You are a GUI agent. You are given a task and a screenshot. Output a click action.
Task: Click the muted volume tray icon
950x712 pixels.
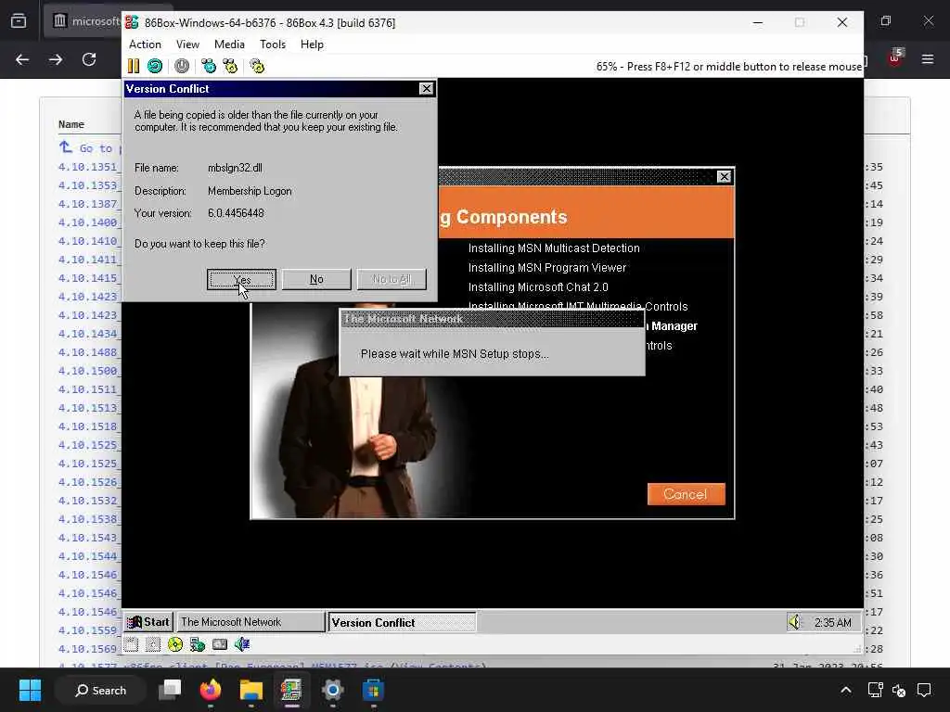[x=899, y=690]
